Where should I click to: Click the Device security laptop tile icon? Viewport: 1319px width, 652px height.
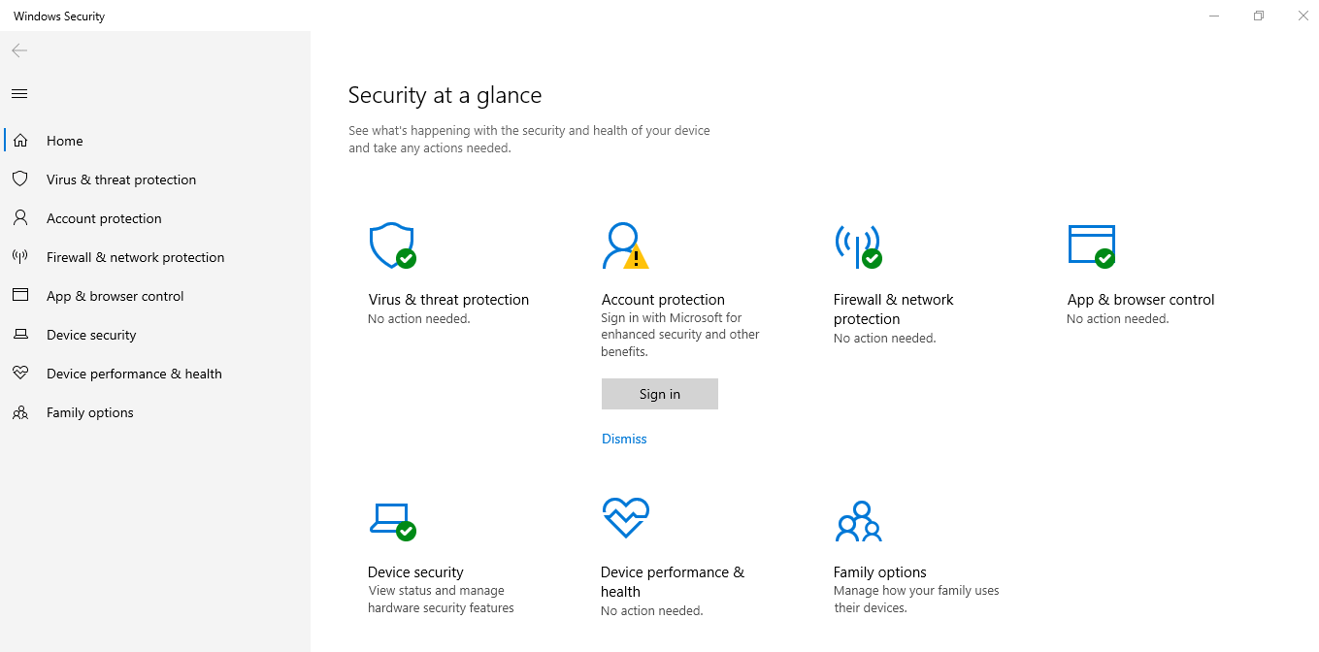pos(392,520)
